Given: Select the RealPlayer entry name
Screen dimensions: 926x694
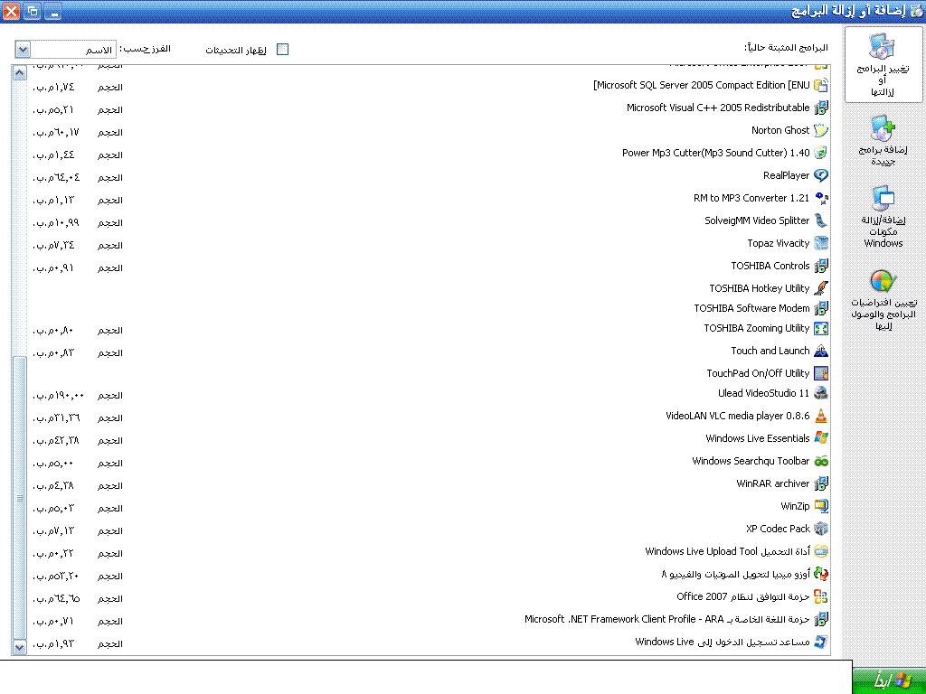Looking at the screenshot, I should click(x=786, y=176).
